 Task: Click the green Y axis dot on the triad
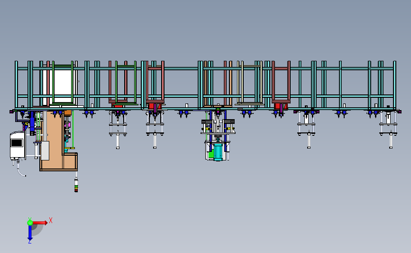click(30, 223)
